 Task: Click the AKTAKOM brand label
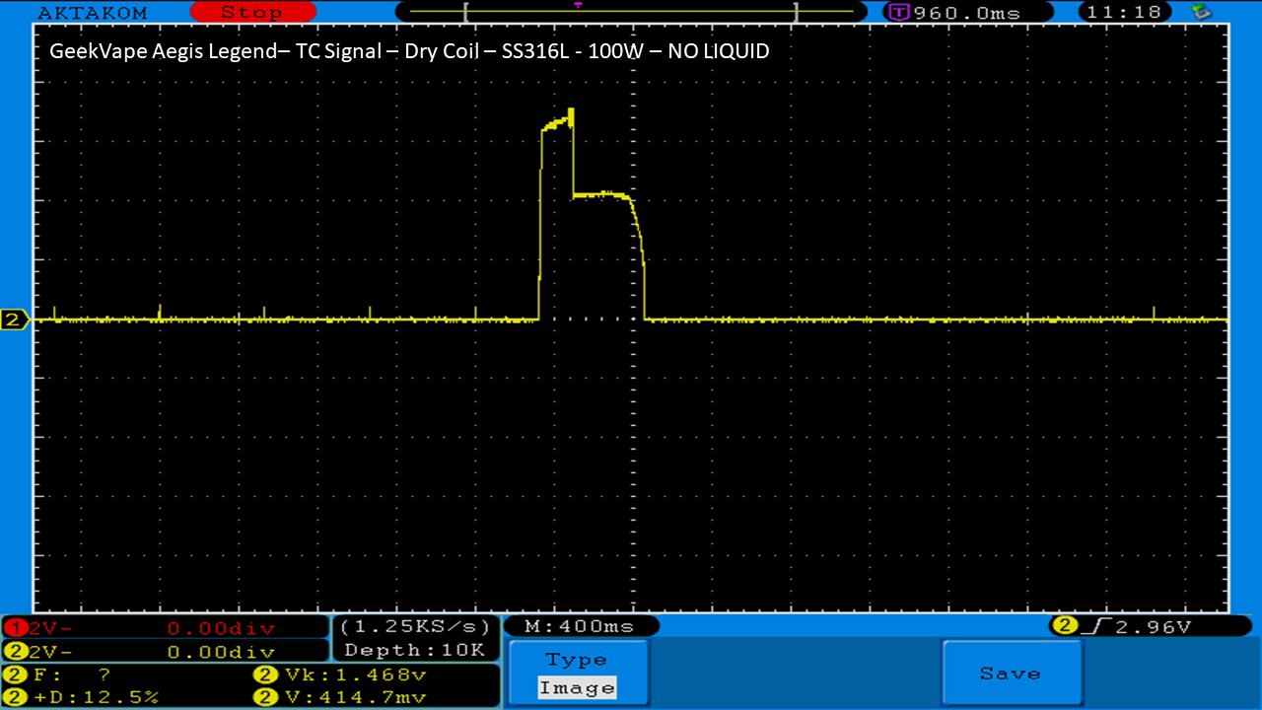pos(92,13)
